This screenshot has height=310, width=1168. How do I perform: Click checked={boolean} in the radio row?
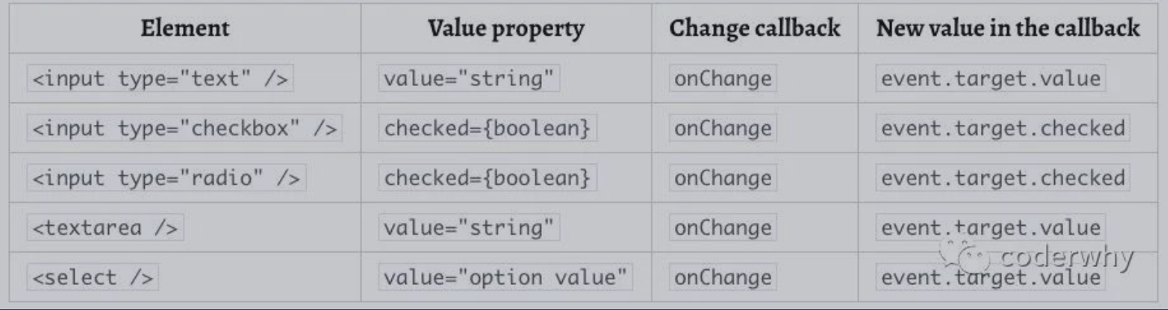click(x=488, y=178)
